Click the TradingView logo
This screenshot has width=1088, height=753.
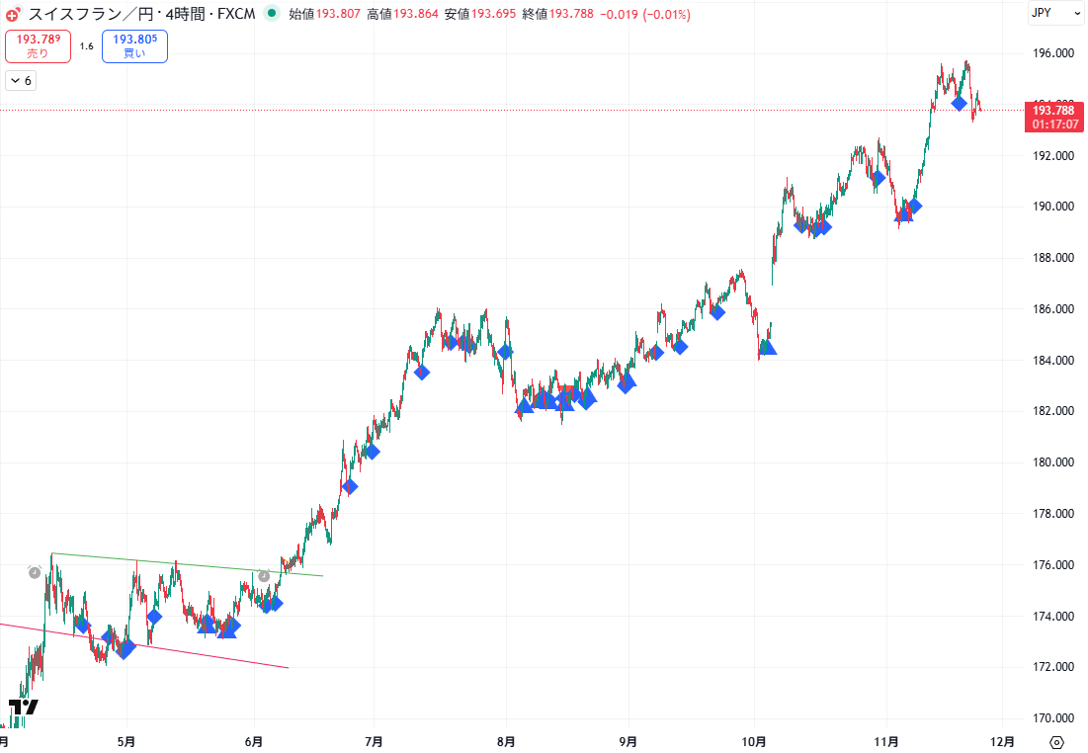(24, 708)
